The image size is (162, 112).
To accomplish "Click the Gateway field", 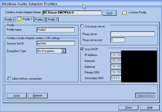I will (x=116, y=66).
